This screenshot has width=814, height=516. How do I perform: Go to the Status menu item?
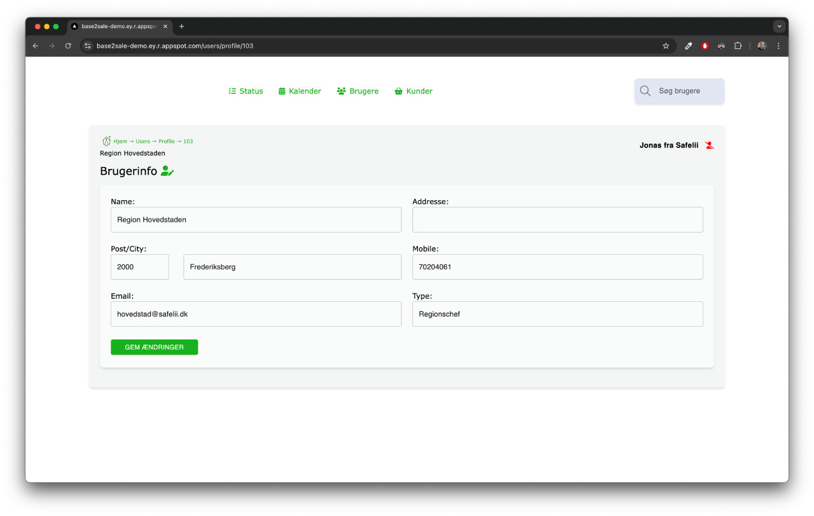point(245,91)
